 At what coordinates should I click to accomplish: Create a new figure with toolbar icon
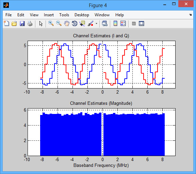coord(6,23)
